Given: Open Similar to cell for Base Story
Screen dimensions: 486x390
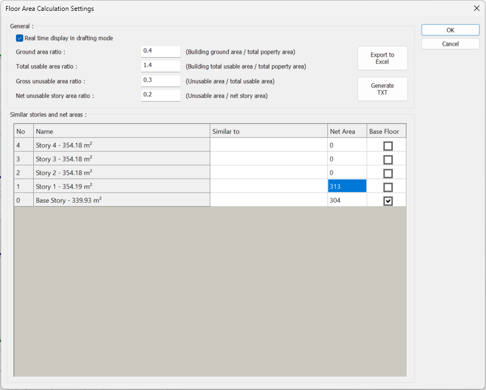Looking at the screenshot, I should pyautogui.click(x=269, y=200).
